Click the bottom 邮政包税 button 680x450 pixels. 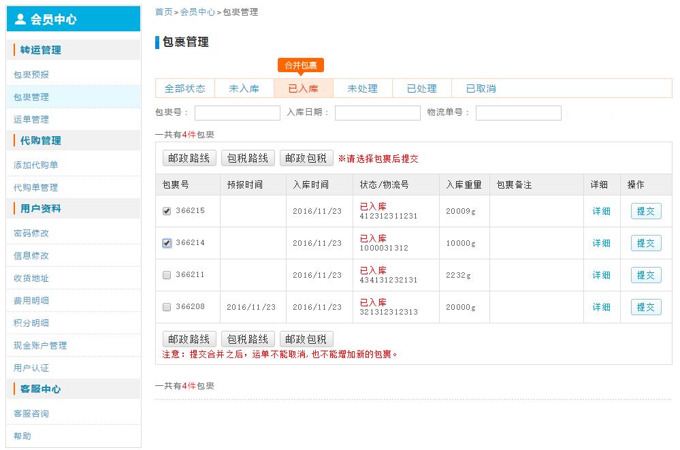[x=306, y=339]
